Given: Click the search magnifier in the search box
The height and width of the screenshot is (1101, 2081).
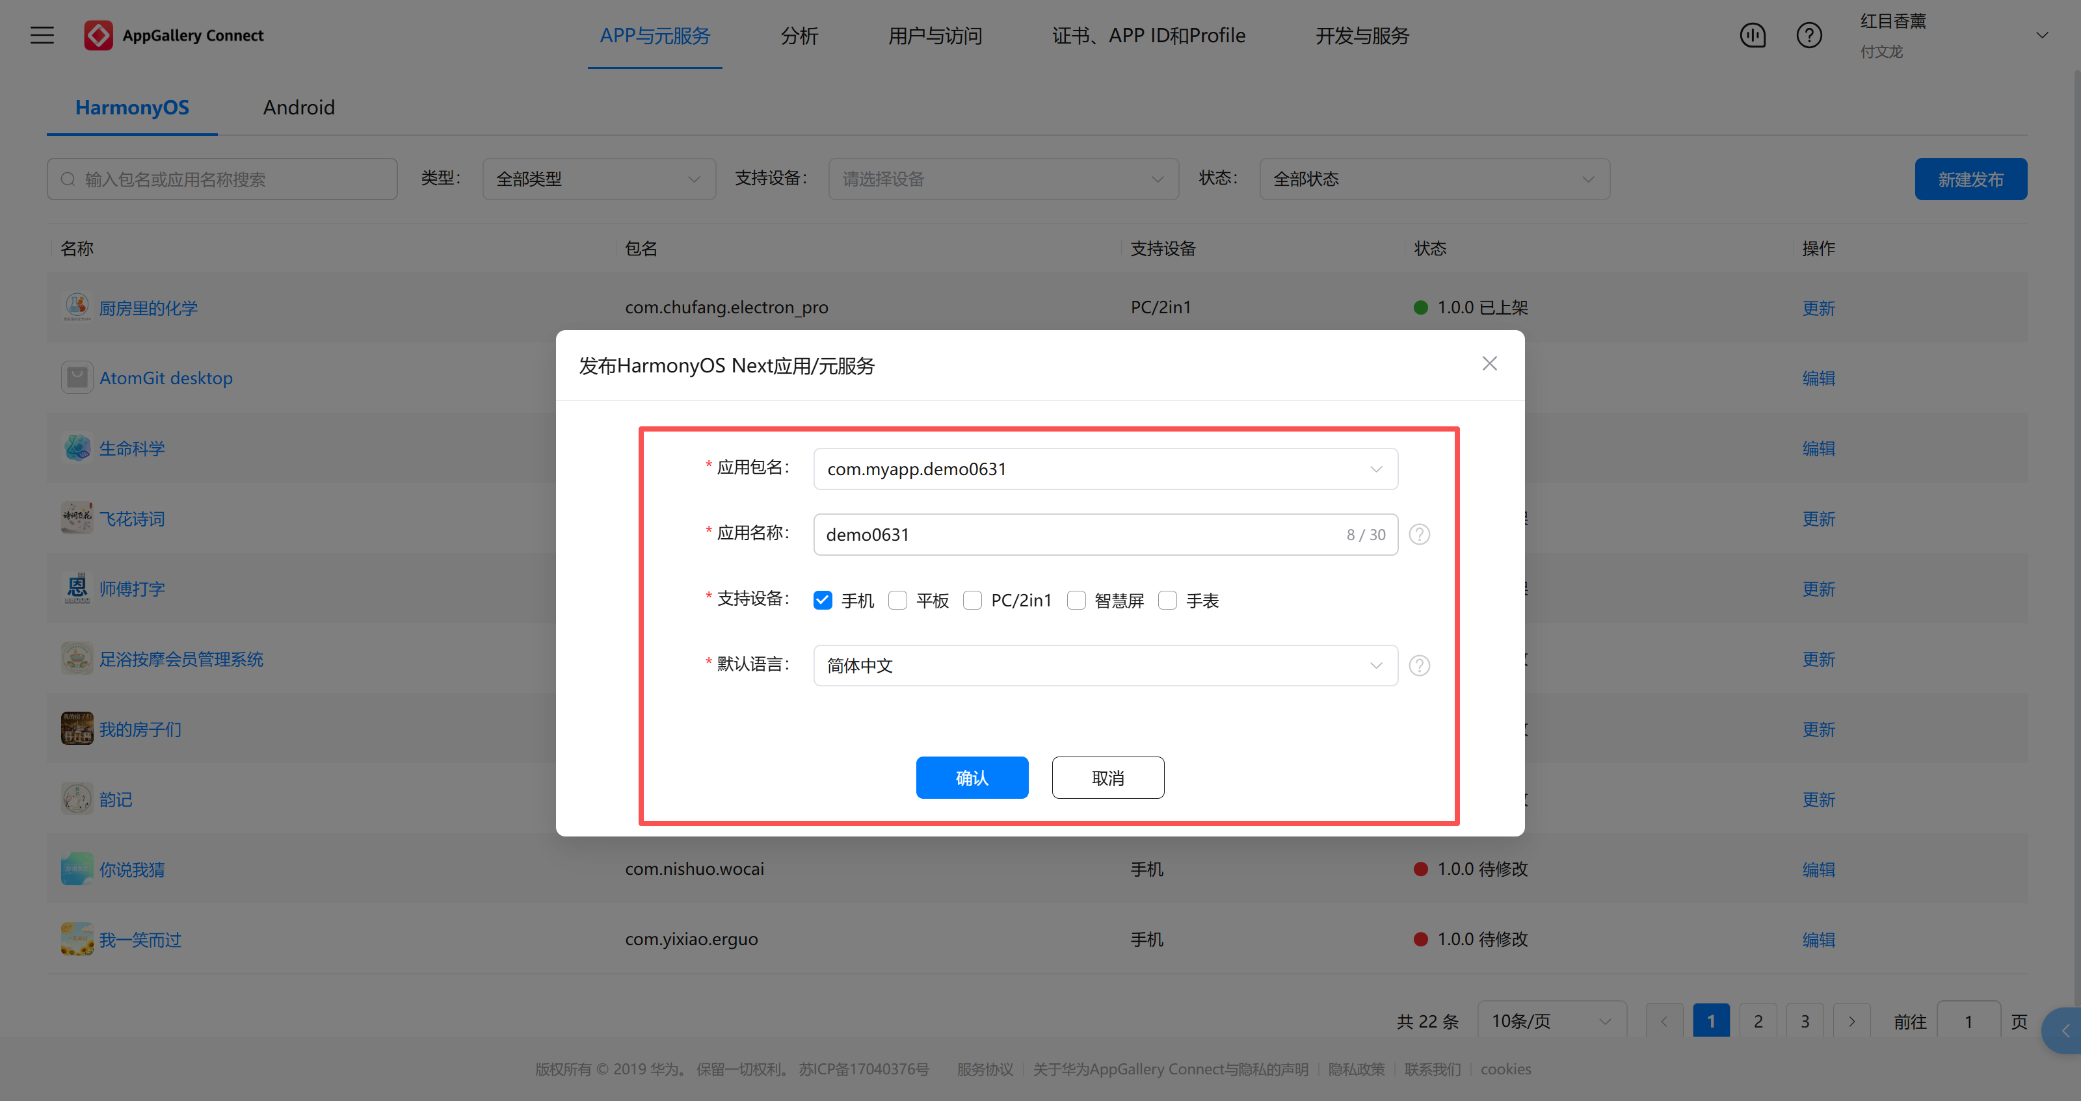Looking at the screenshot, I should pyautogui.click(x=69, y=179).
